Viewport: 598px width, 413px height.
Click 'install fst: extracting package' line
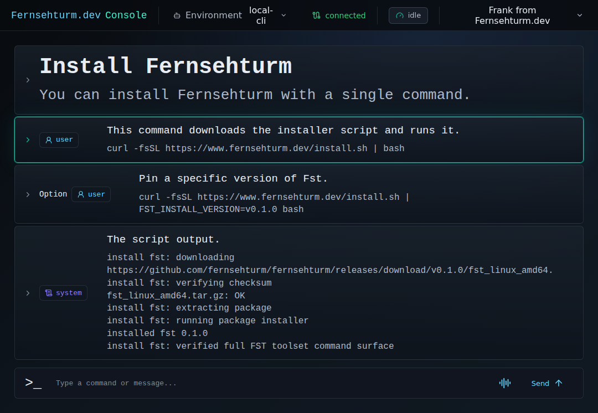189,308
